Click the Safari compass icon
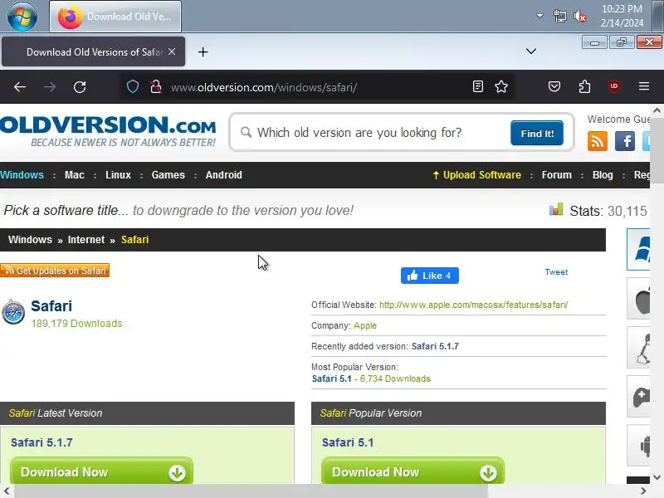664x498 pixels. pos(13,313)
